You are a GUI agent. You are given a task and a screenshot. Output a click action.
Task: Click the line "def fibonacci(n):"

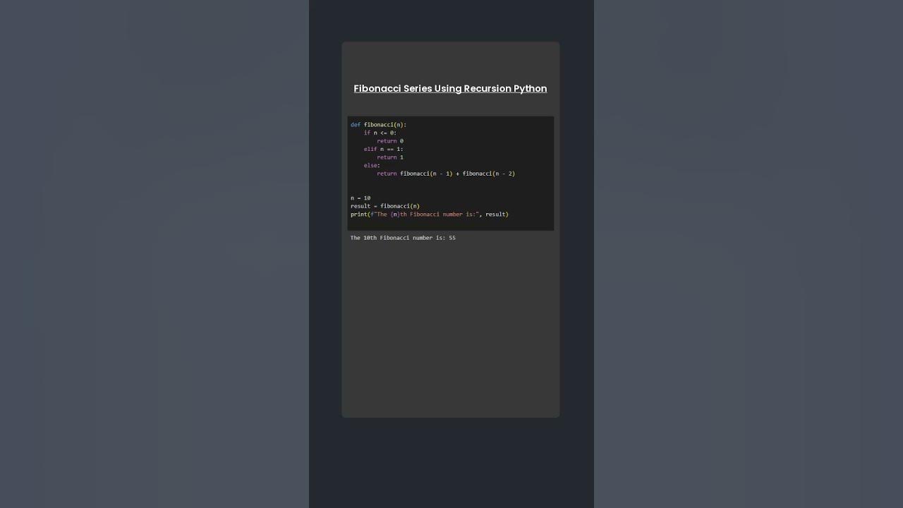coord(379,125)
